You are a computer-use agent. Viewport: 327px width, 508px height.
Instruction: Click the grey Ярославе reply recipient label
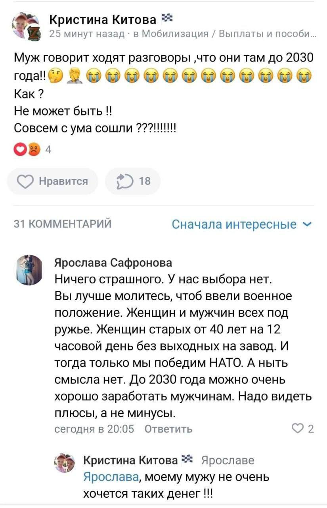(228, 460)
